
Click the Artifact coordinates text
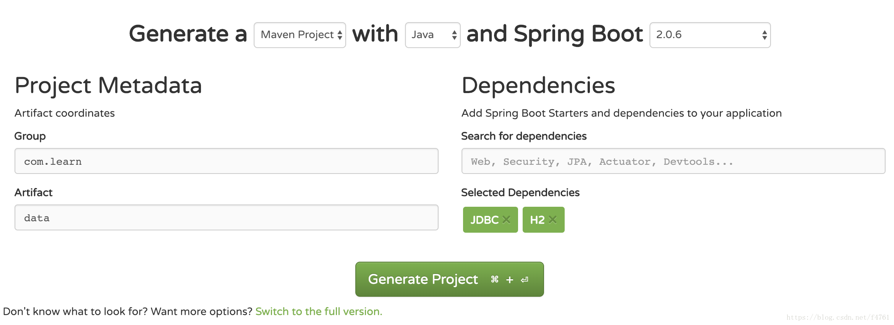point(65,113)
